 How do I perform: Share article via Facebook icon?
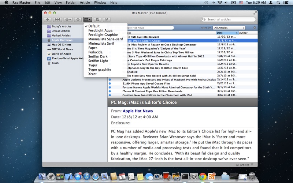pos(97,19)
